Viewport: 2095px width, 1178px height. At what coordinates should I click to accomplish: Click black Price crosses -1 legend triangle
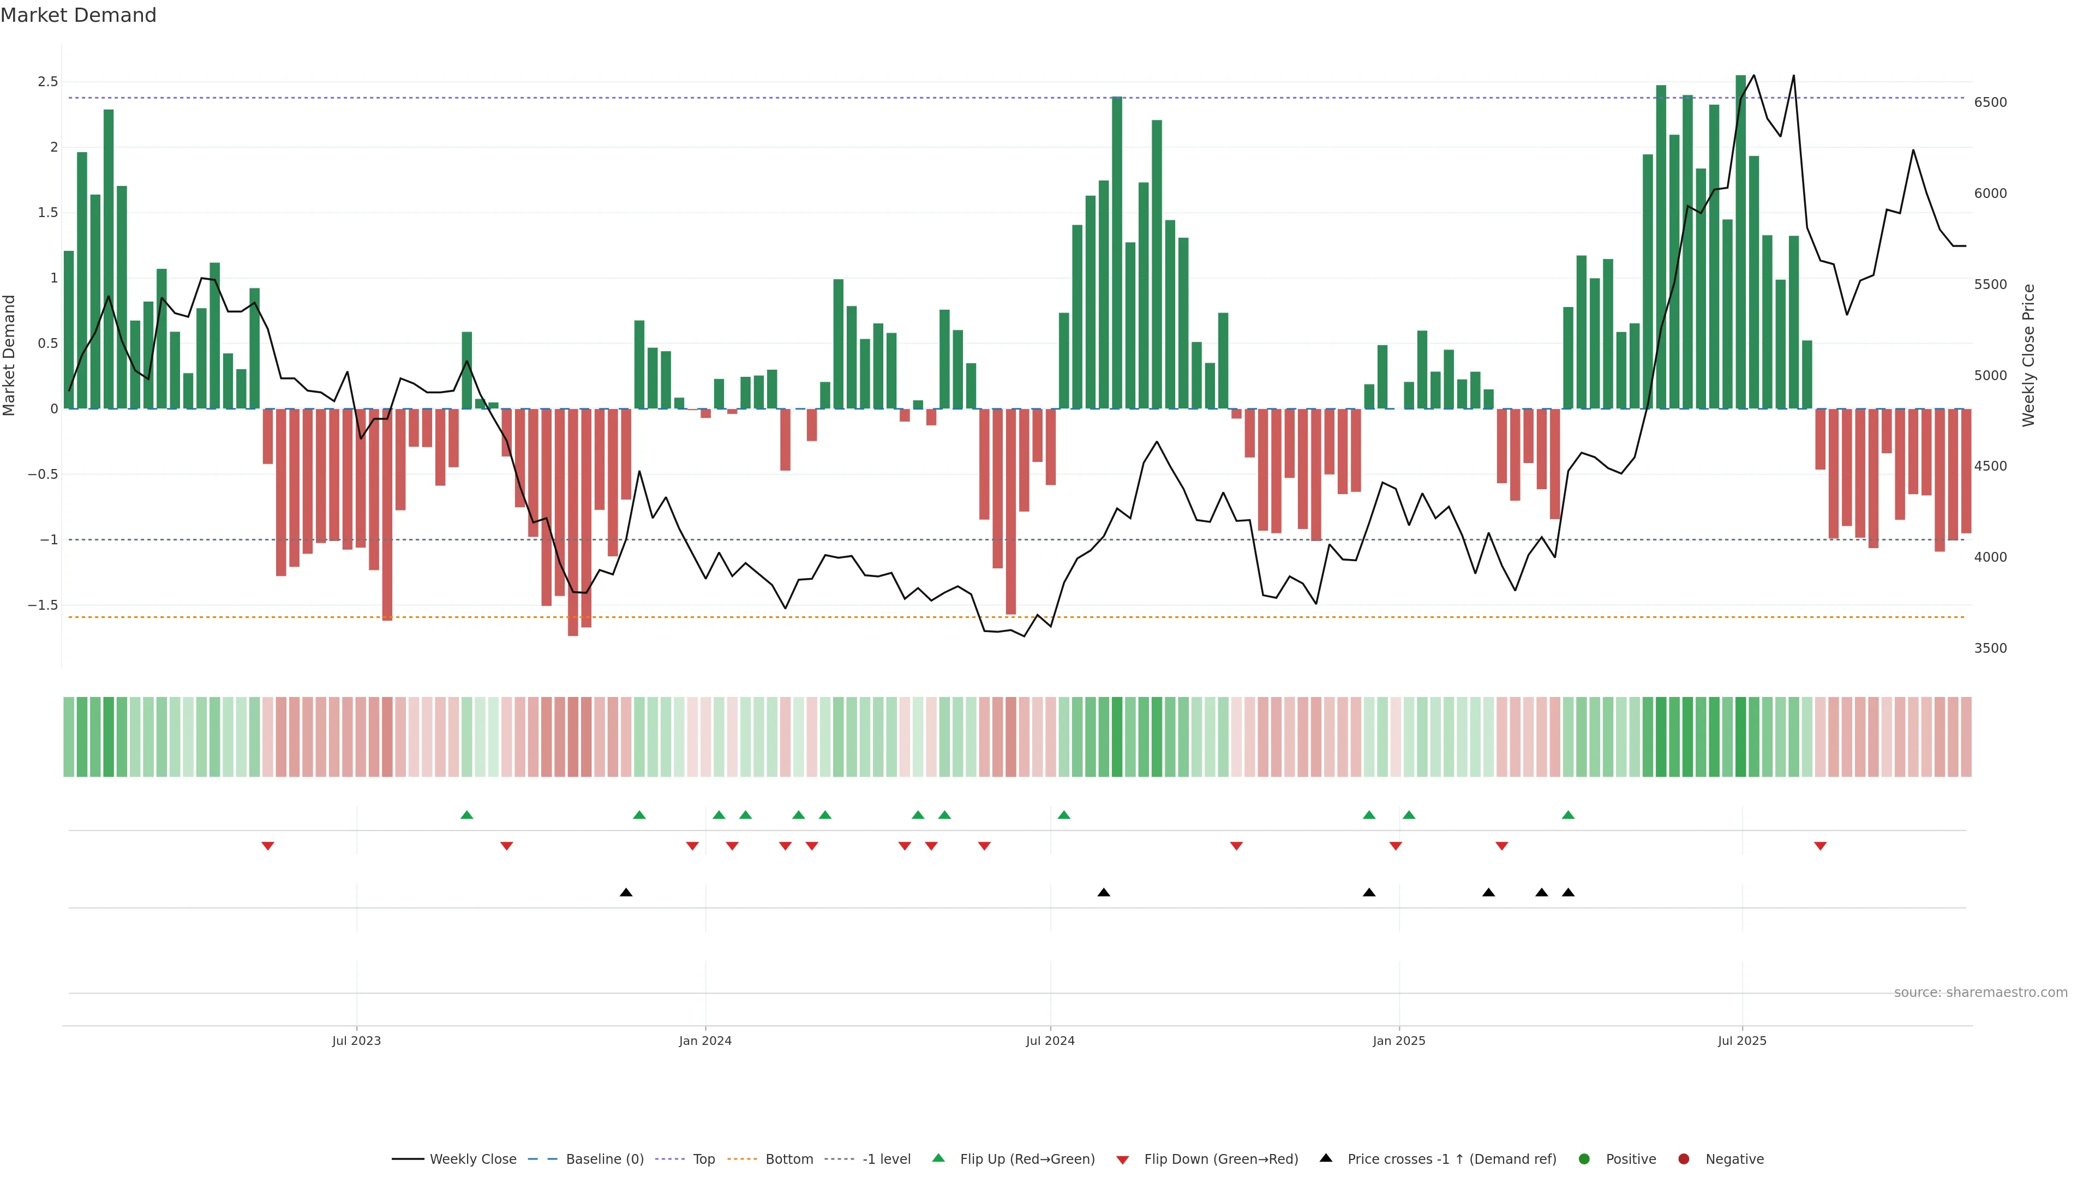coord(1326,1158)
